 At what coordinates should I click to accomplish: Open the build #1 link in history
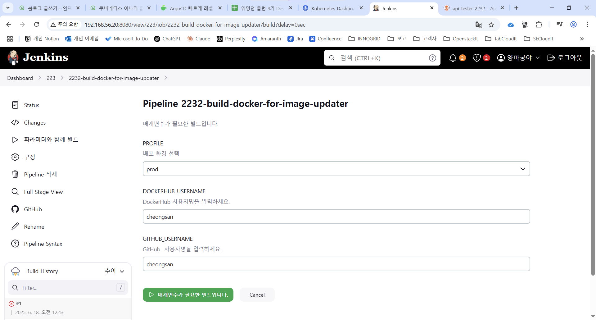click(x=19, y=304)
